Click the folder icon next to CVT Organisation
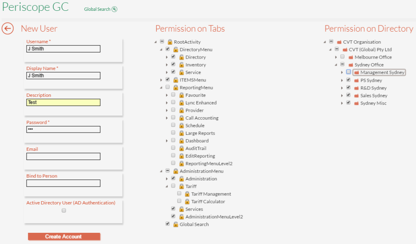416x244 pixels. [x=339, y=42]
